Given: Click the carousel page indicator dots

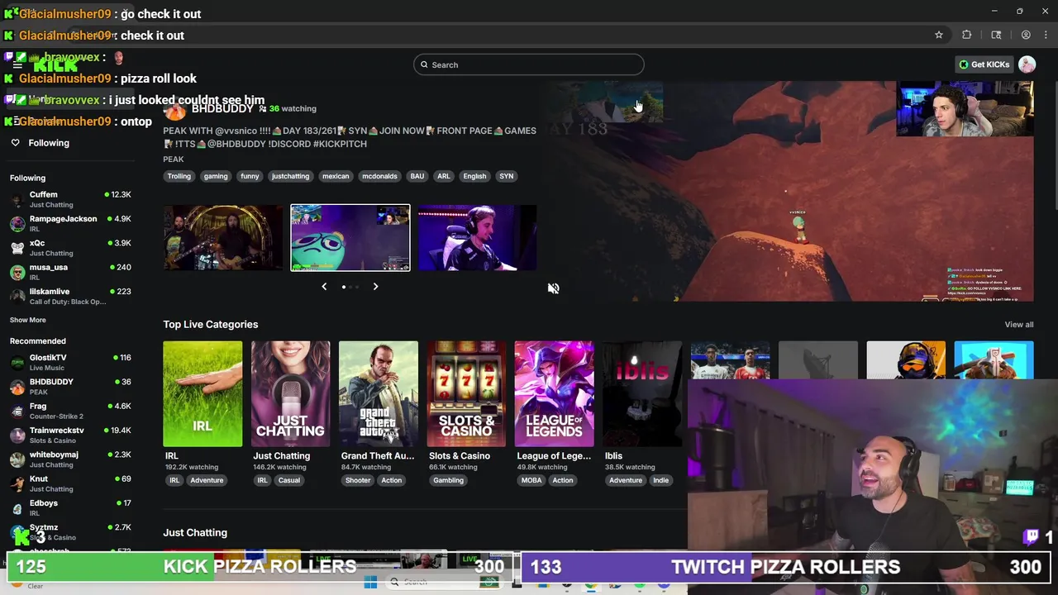Looking at the screenshot, I should (x=350, y=287).
